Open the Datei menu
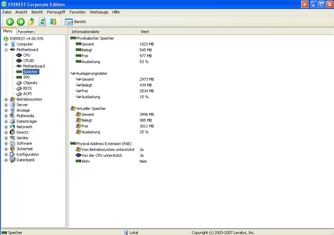334x235 pixels. (7, 12)
